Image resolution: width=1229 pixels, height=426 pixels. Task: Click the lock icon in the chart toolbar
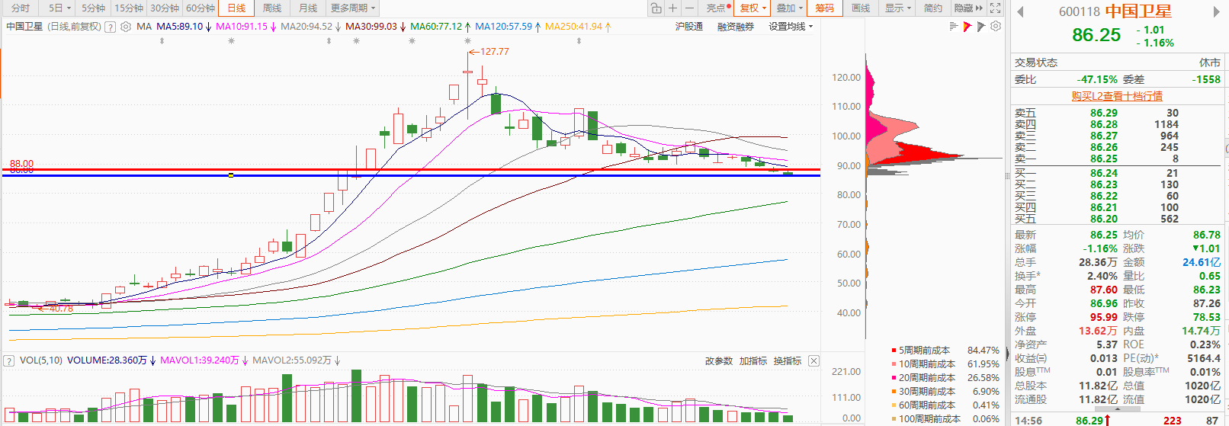[x=656, y=8]
